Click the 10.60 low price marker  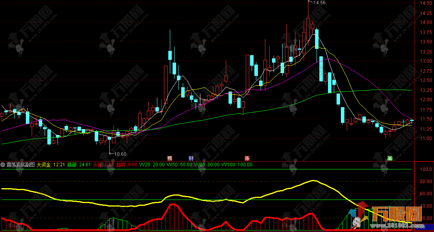[x=120, y=154]
